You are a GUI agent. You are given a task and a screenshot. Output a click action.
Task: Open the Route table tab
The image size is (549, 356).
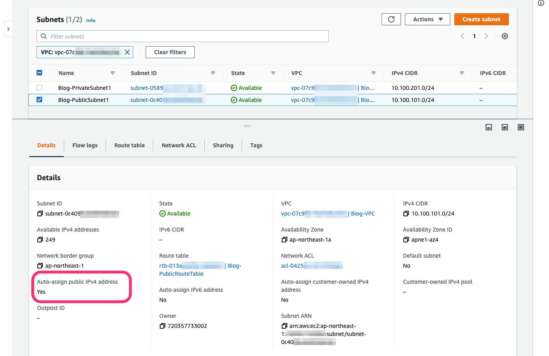130,145
